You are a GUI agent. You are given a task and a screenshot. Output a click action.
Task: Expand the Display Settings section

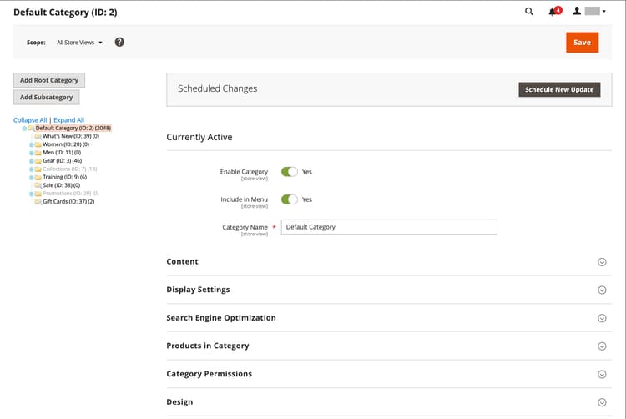[389, 290]
